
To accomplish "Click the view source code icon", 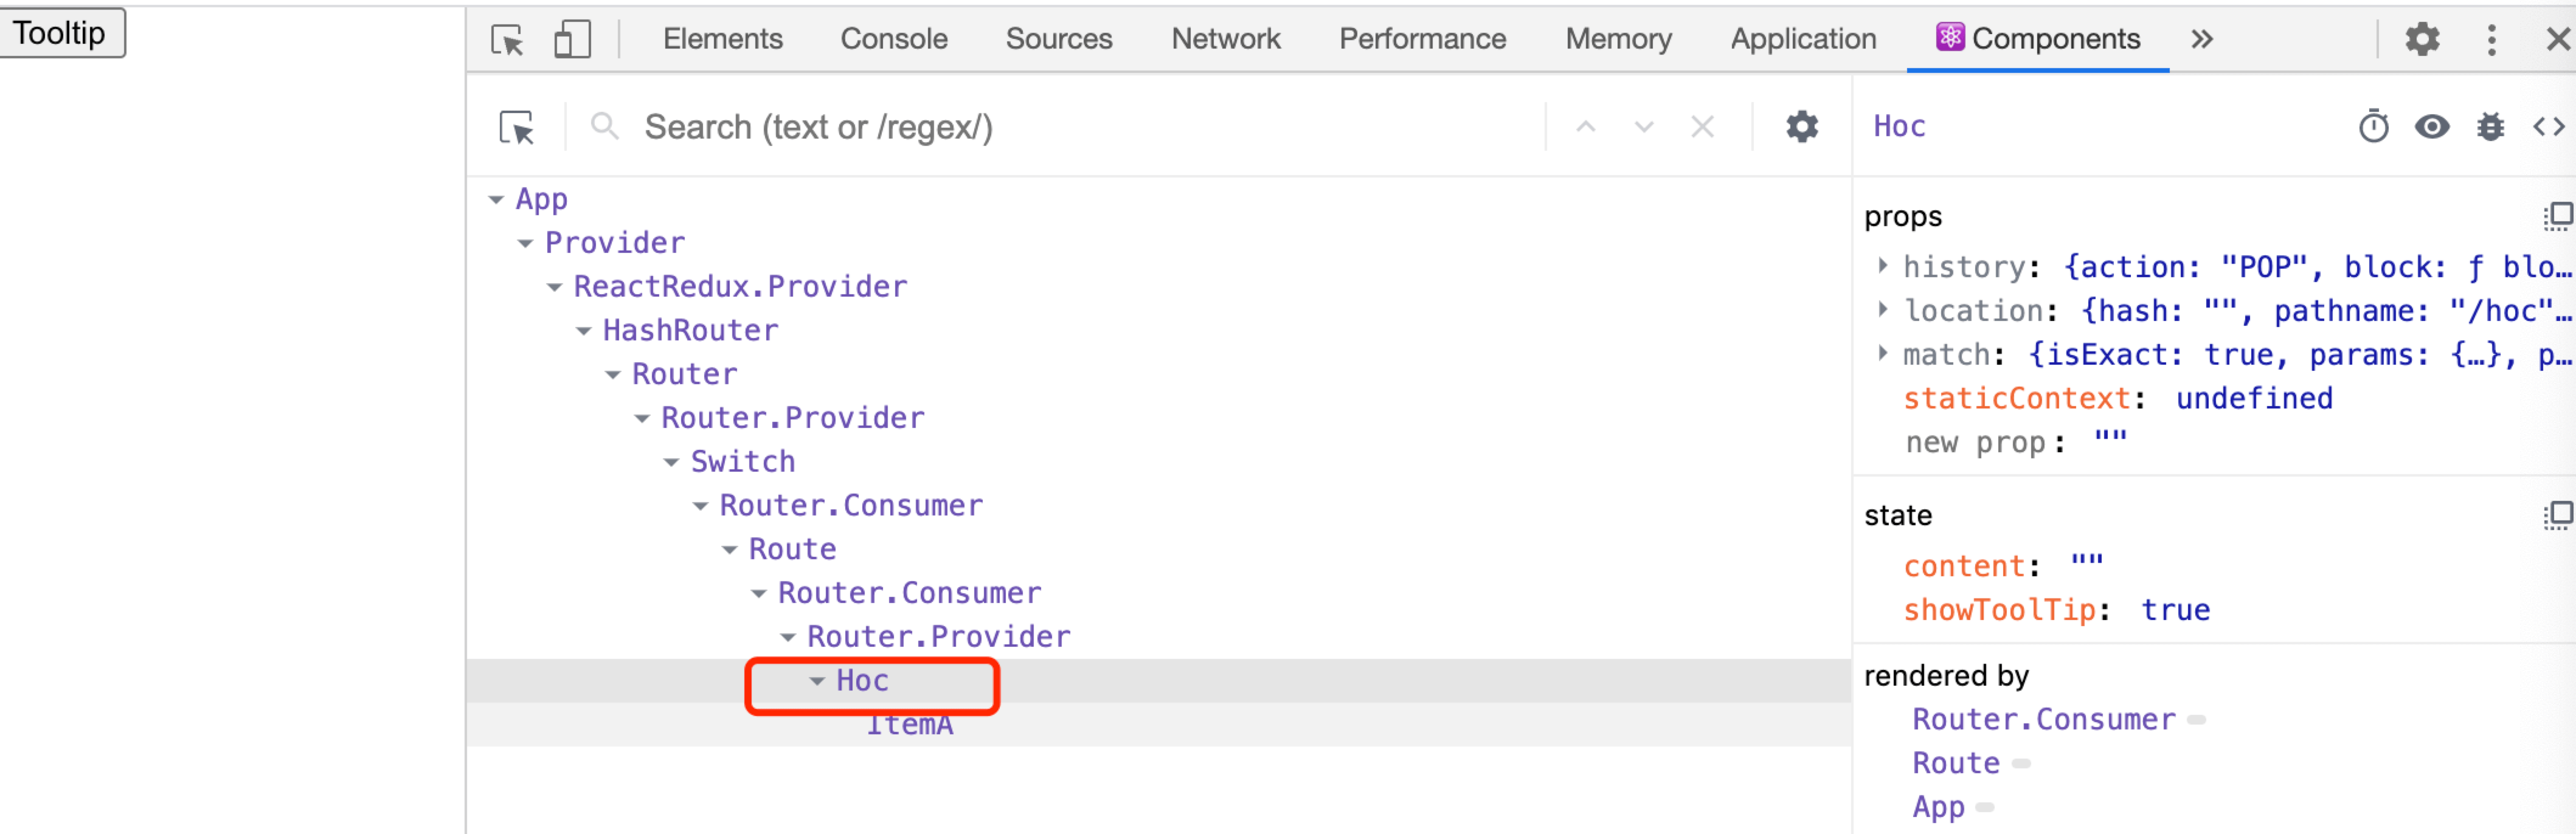I will click(2548, 127).
